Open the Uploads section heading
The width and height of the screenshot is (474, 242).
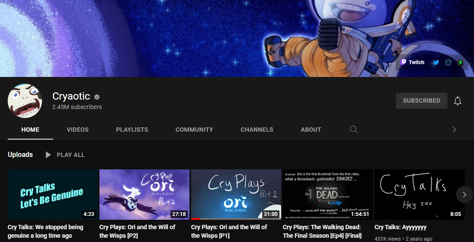click(20, 154)
